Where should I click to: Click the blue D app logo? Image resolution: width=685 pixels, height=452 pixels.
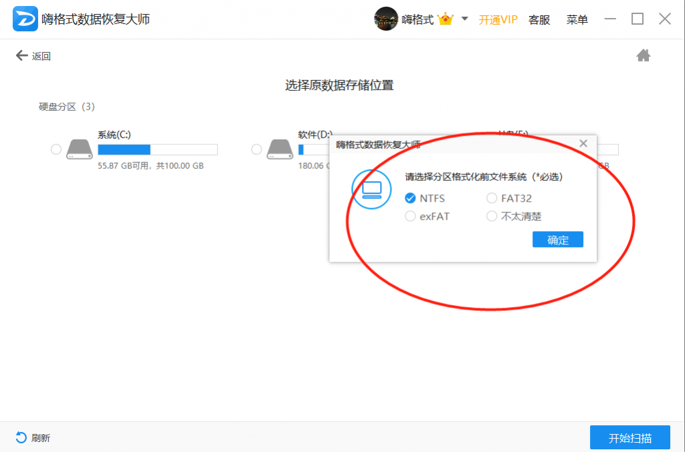click(25, 19)
